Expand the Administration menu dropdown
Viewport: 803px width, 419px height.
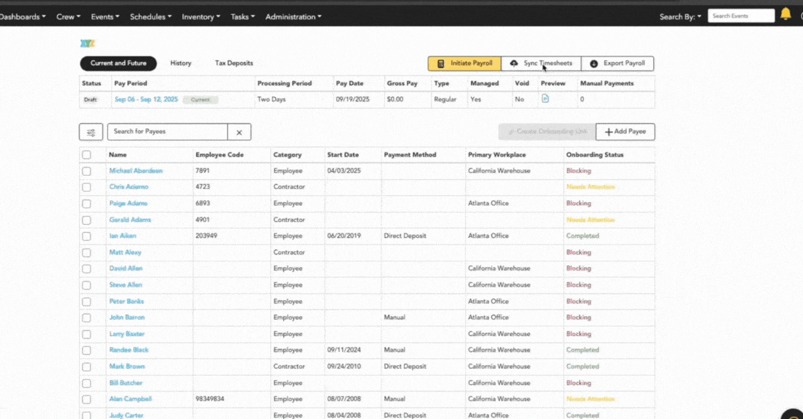pos(293,17)
